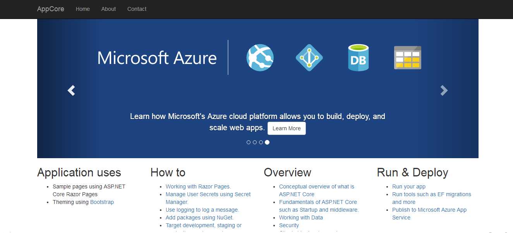
Task: Open Working with Razor Pages link
Action: (198, 186)
